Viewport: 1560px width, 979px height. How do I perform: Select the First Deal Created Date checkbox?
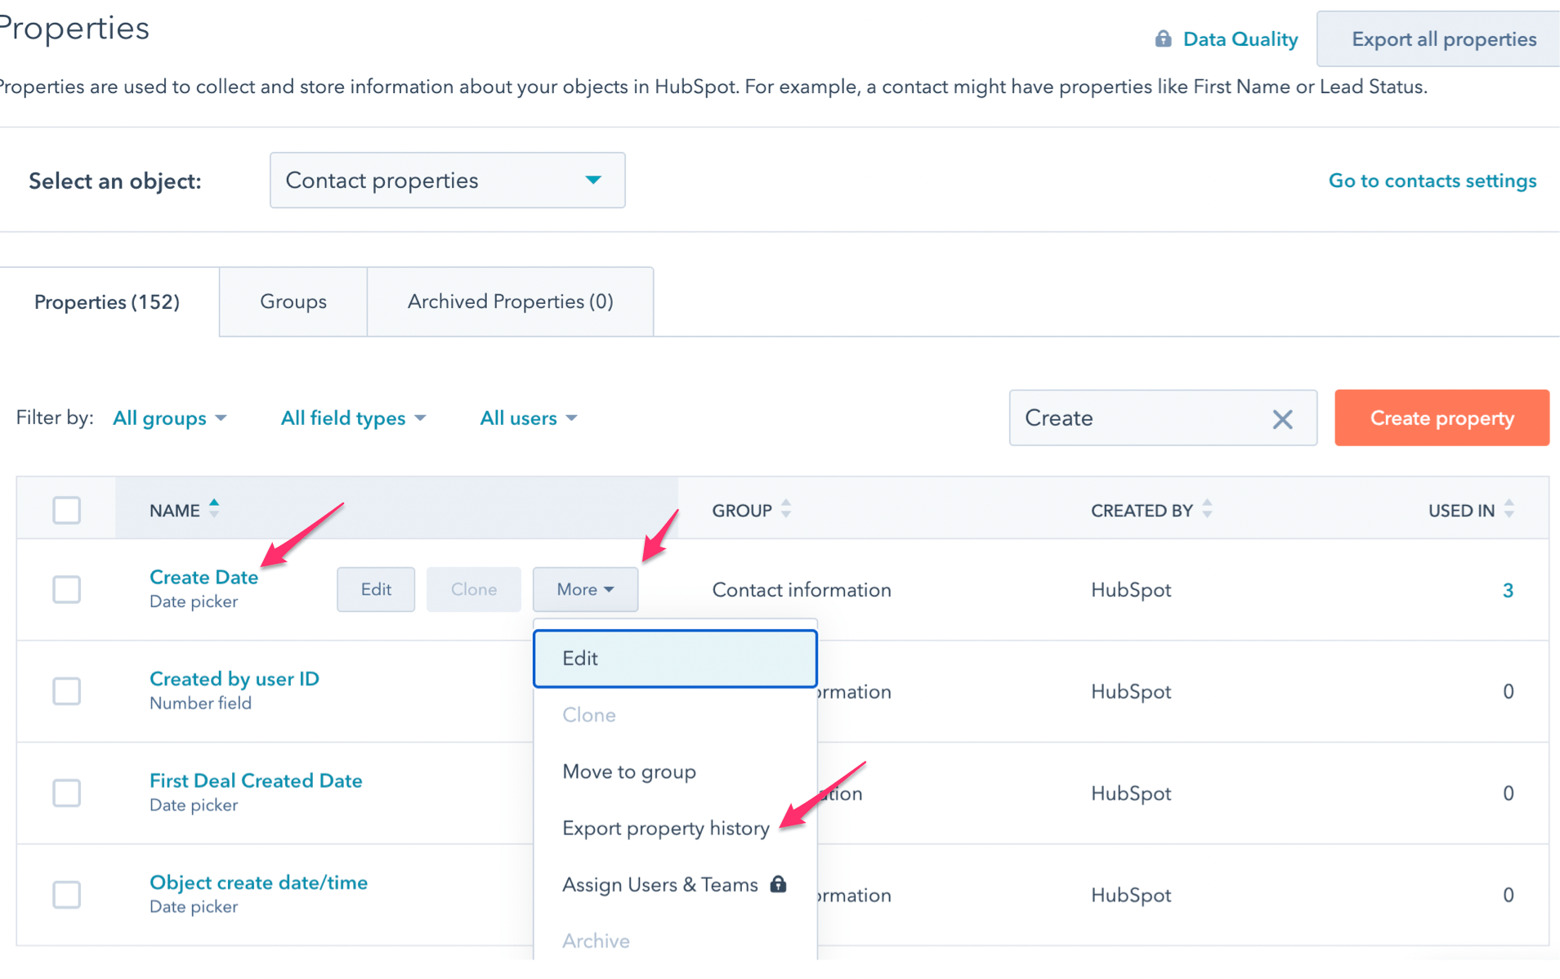67,793
